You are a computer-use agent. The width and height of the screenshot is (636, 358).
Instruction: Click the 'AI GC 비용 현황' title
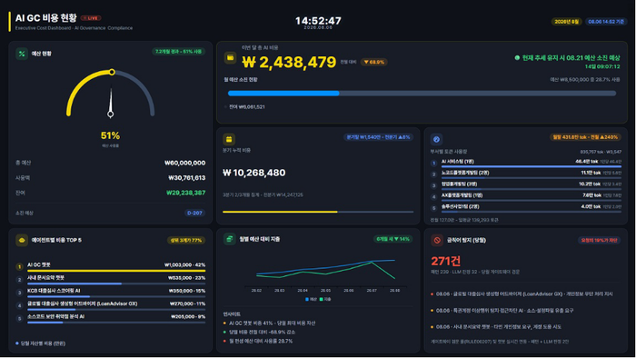pyautogui.click(x=45, y=18)
